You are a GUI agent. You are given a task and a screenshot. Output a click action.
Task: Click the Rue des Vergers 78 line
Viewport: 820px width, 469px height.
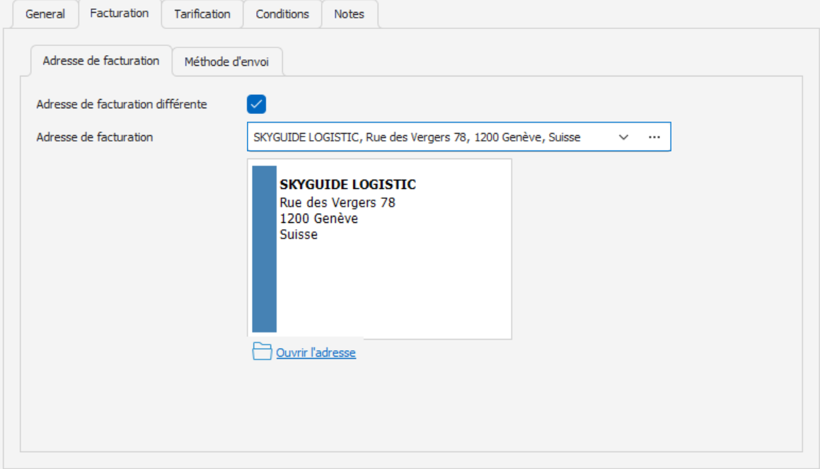click(337, 202)
